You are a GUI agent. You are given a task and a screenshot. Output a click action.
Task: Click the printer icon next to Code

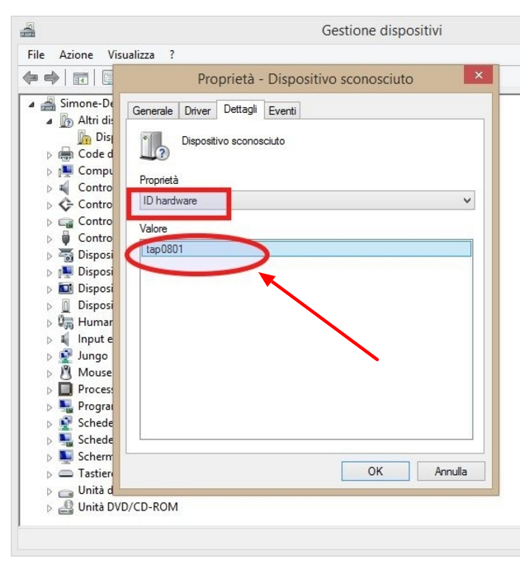point(66,154)
